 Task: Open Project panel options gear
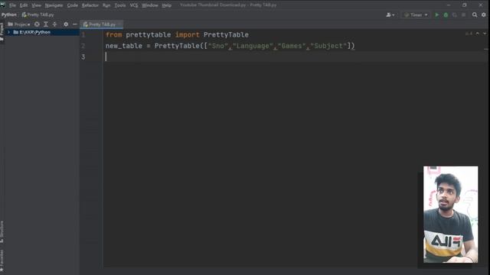(66, 24)
